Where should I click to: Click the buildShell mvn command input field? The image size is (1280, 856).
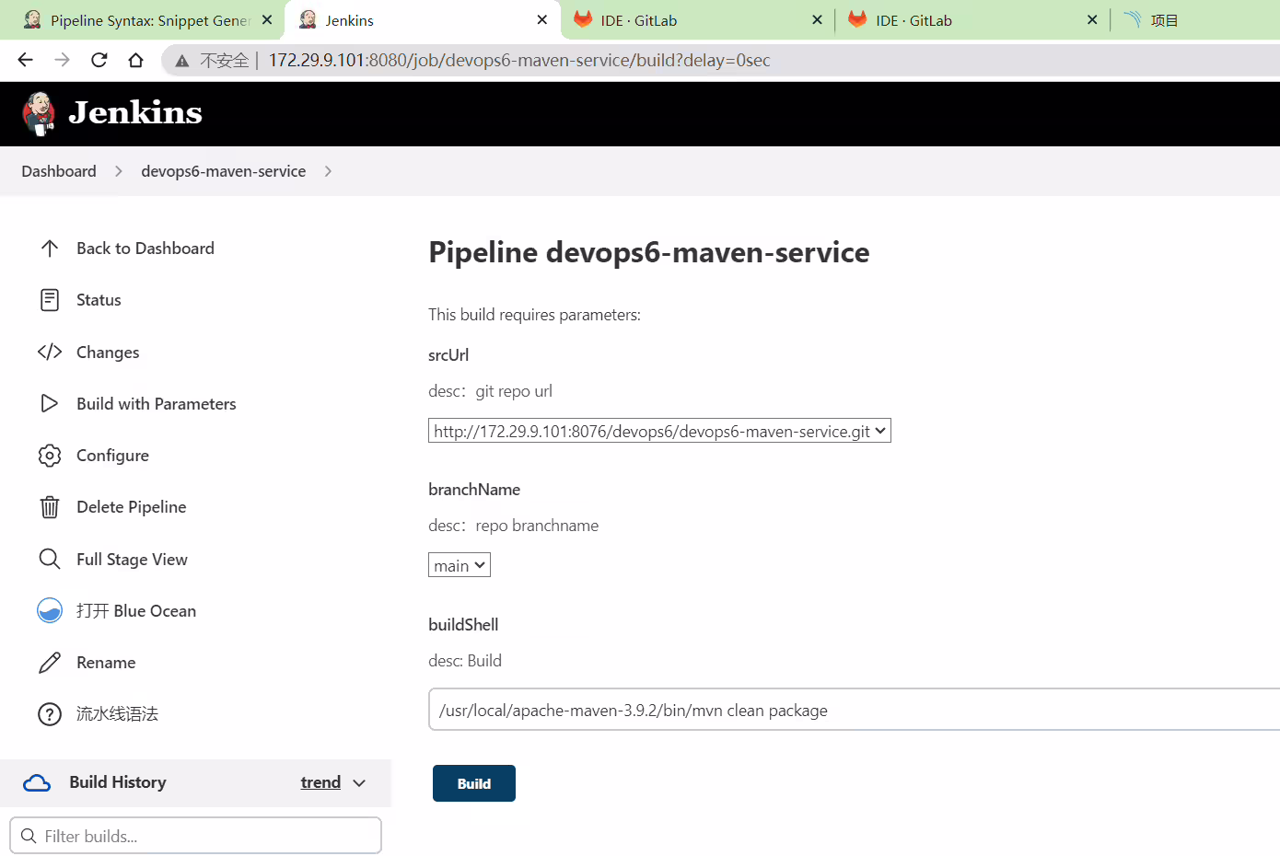854,710
